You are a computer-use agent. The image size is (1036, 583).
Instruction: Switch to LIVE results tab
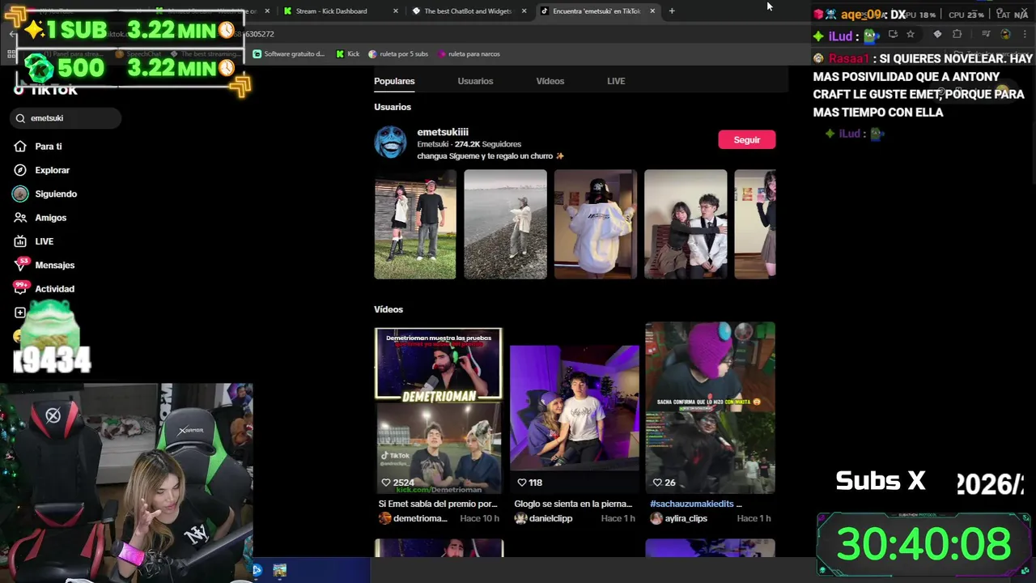tap(616, 81)
